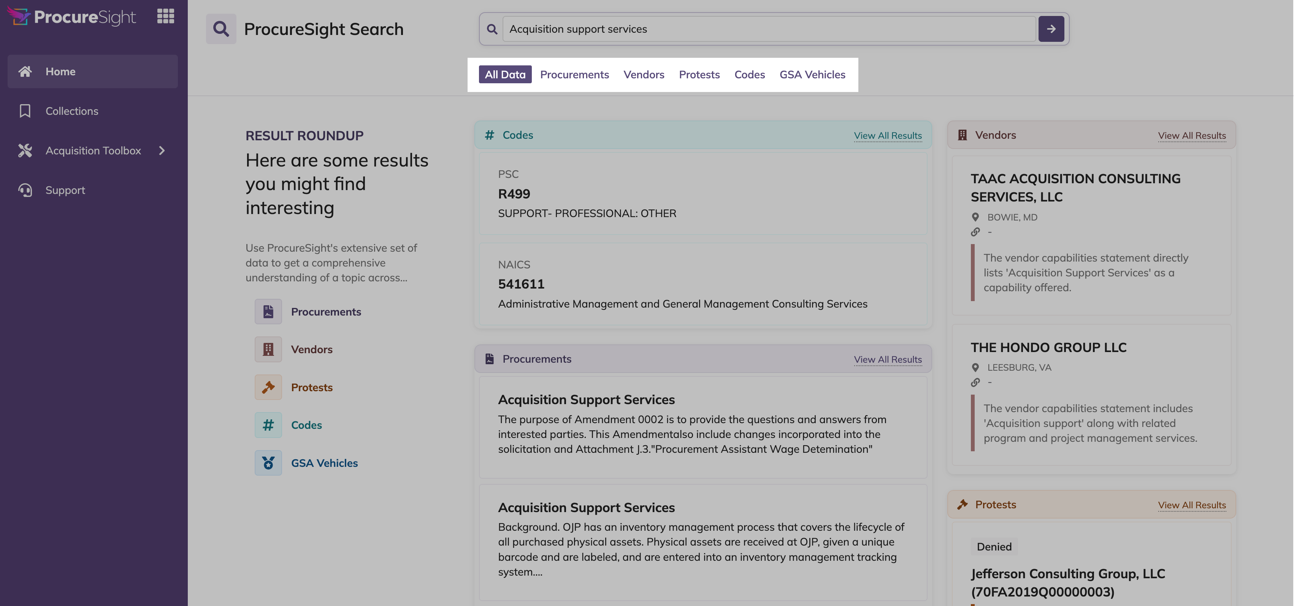Click the Protests gavel icon in roundup list
This screenshot has height=606, width=1294.
point(268,387)
